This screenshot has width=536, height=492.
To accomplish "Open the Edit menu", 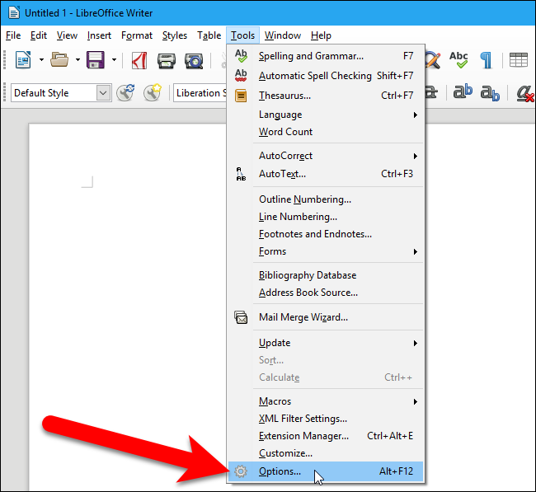I will pyautogui.click(x=38, y=35).
